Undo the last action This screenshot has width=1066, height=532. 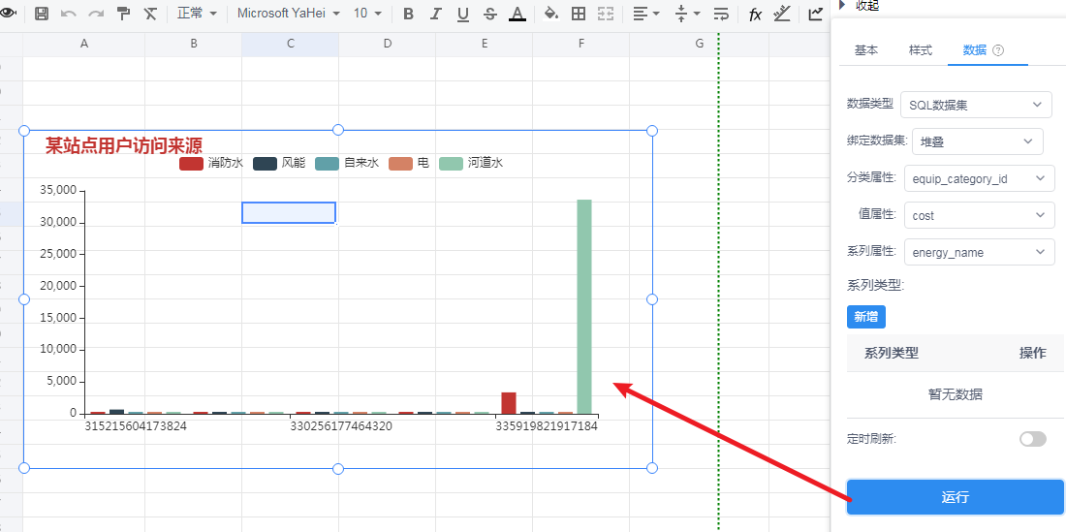pos(68,14)
